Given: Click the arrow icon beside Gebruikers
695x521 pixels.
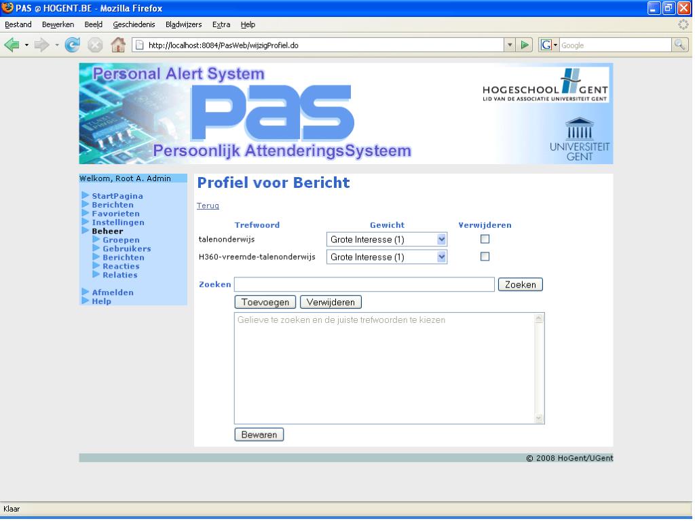Looking at the screenshot, I should click(96, 248).
